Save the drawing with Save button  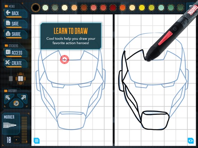click(15, 23)
